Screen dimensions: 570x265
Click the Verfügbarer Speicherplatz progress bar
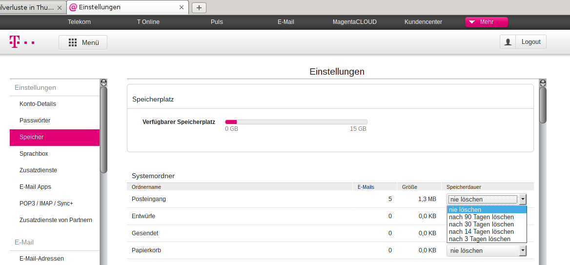click(x=296, y=122)
